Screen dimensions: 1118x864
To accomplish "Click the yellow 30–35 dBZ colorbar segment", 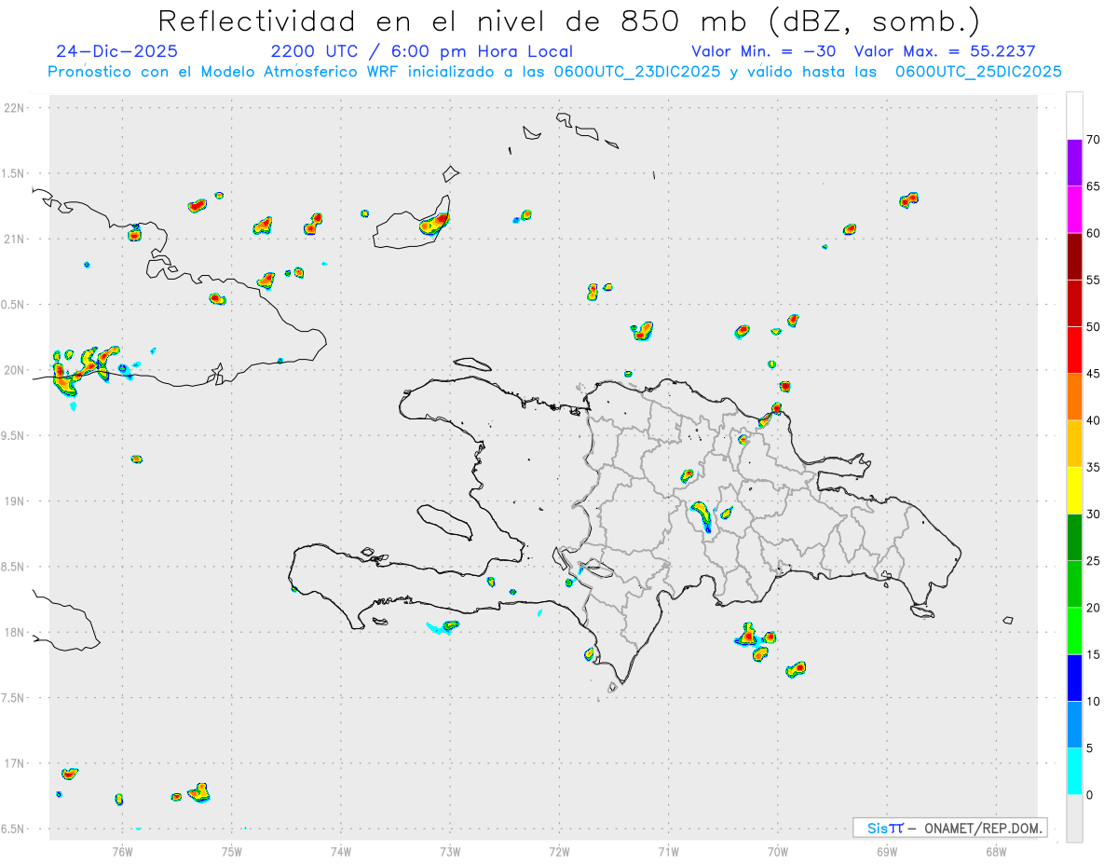I will [x=1074, y=490].
